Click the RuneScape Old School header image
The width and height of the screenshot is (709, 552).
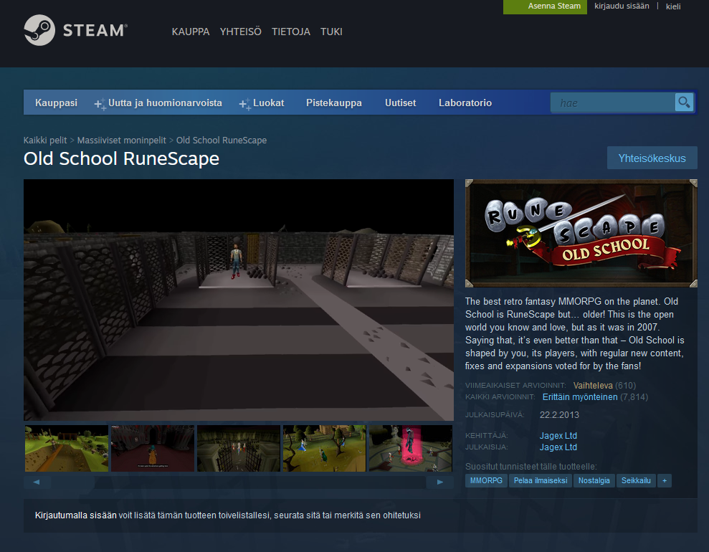(x=581, y=233)
